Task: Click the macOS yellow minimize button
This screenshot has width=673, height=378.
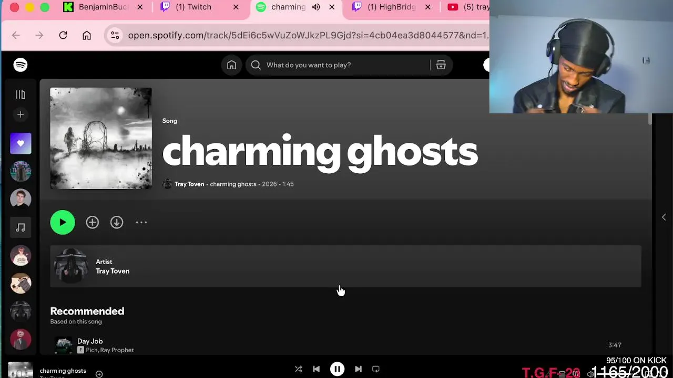Action: click(x=29, y=7)
